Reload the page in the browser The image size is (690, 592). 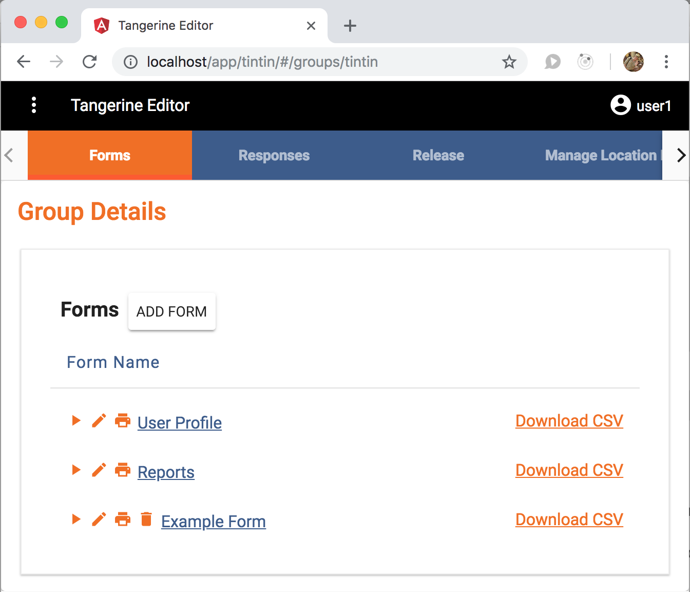click(x=90, y=62)
